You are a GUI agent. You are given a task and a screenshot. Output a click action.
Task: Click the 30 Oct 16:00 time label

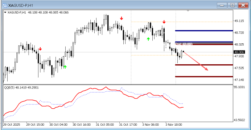pyautogui.click(x=82, y=125)
